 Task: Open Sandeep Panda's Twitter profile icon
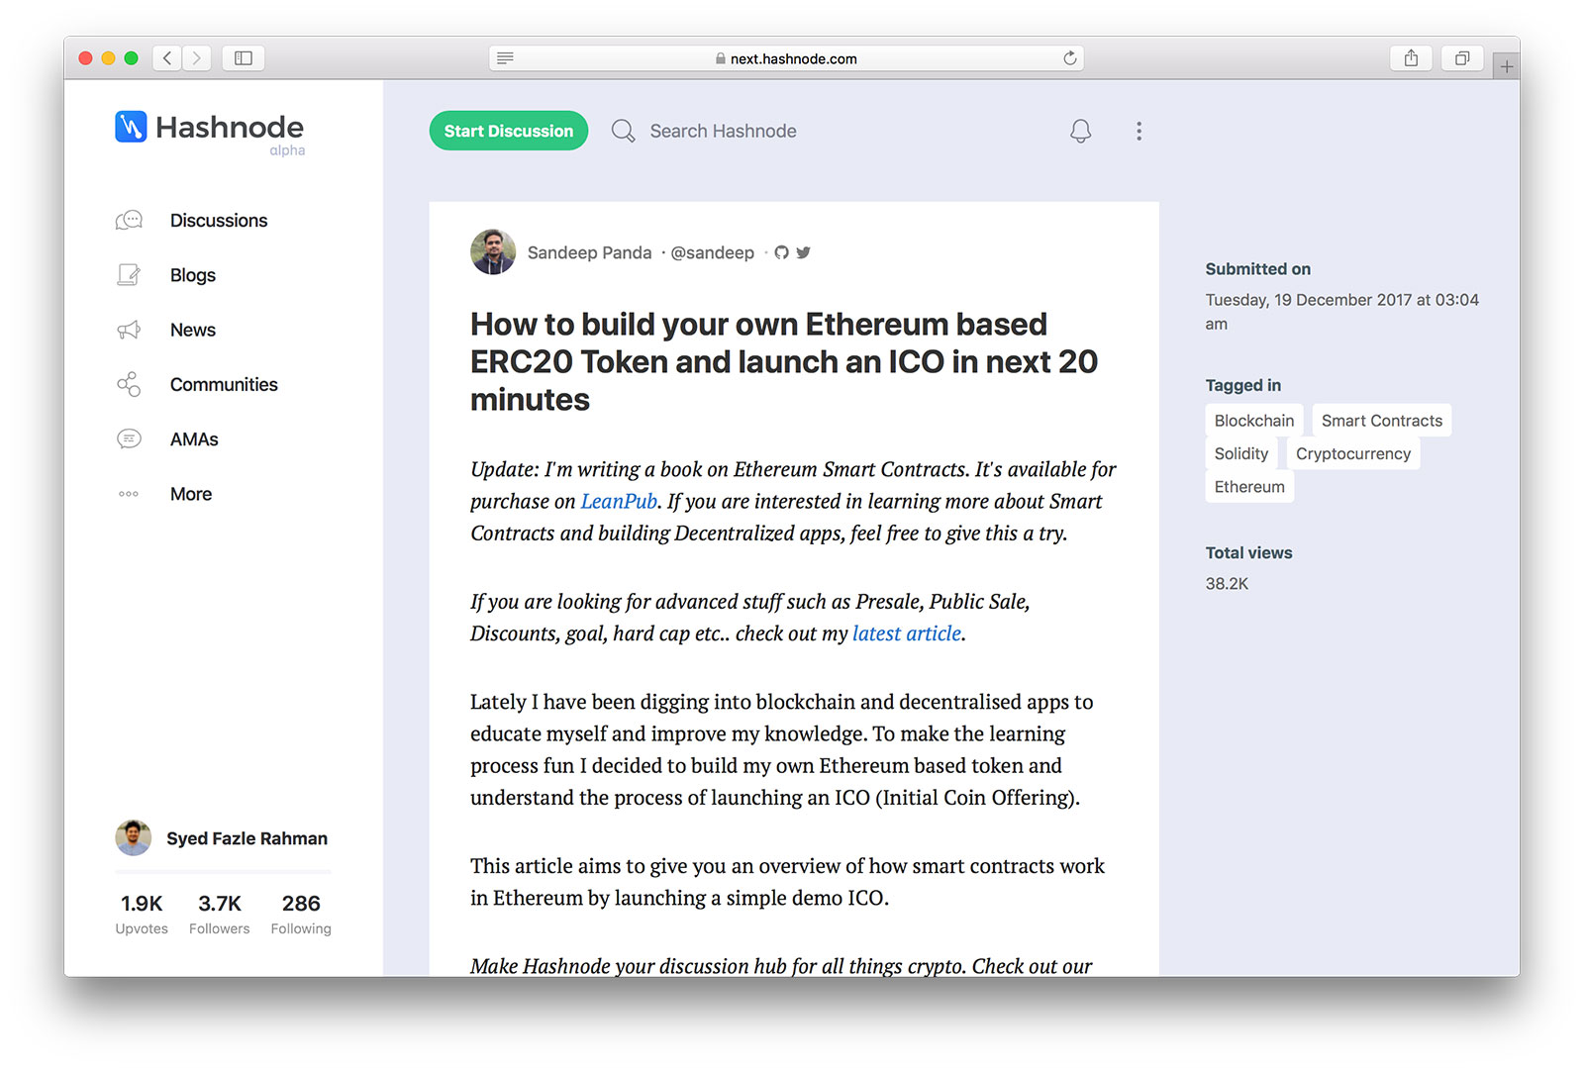pyautogui.click(x=803, y=252)
